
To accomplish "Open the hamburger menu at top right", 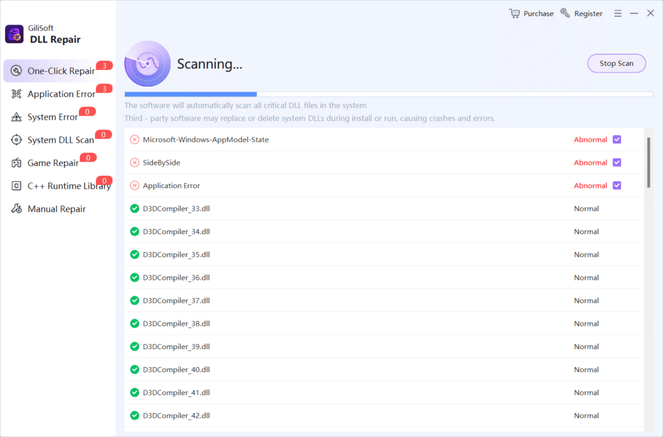I will 618,13.
